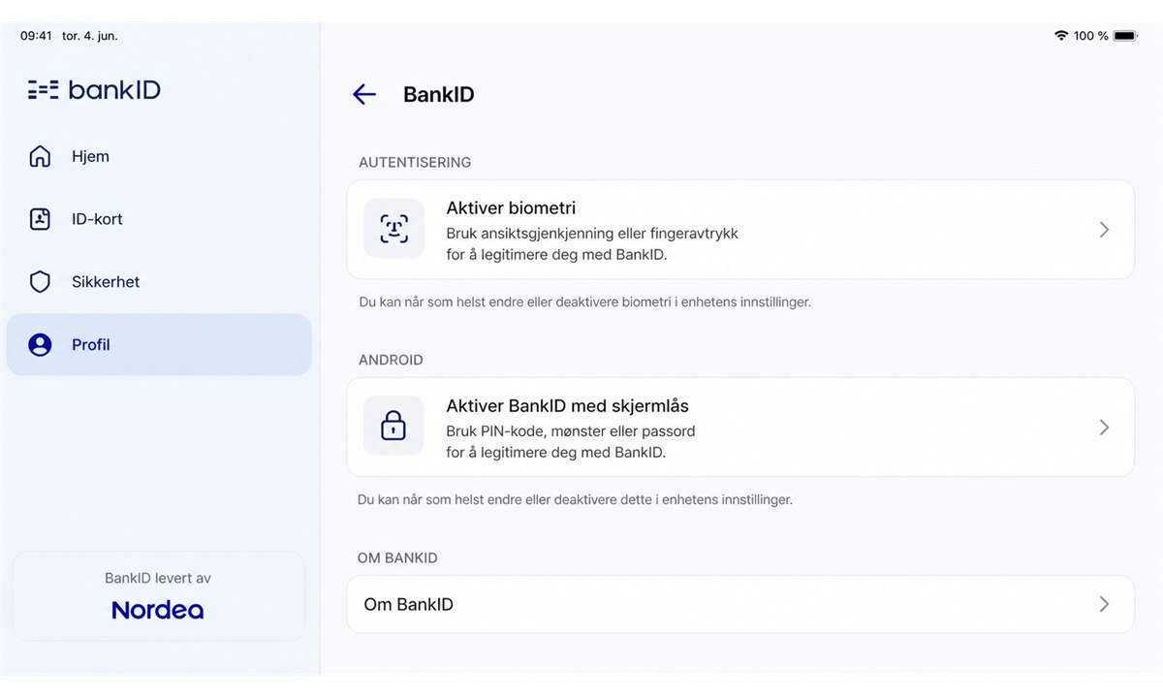Open the Hjem menu item
The height and width of the screenshot is (698, 1163).
(159, 156)
